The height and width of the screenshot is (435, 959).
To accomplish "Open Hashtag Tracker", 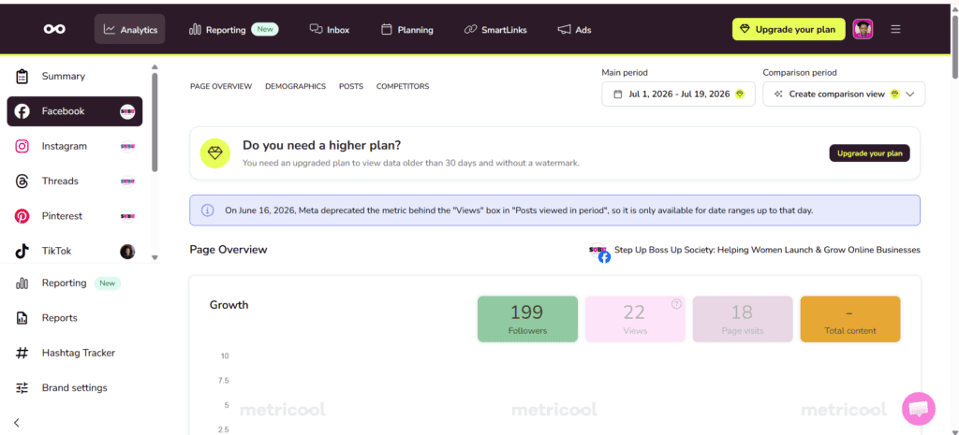I will (x=75, y=353).
